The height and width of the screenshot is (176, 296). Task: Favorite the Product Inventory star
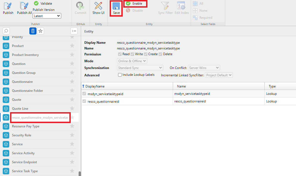click(x=72, y=55)
